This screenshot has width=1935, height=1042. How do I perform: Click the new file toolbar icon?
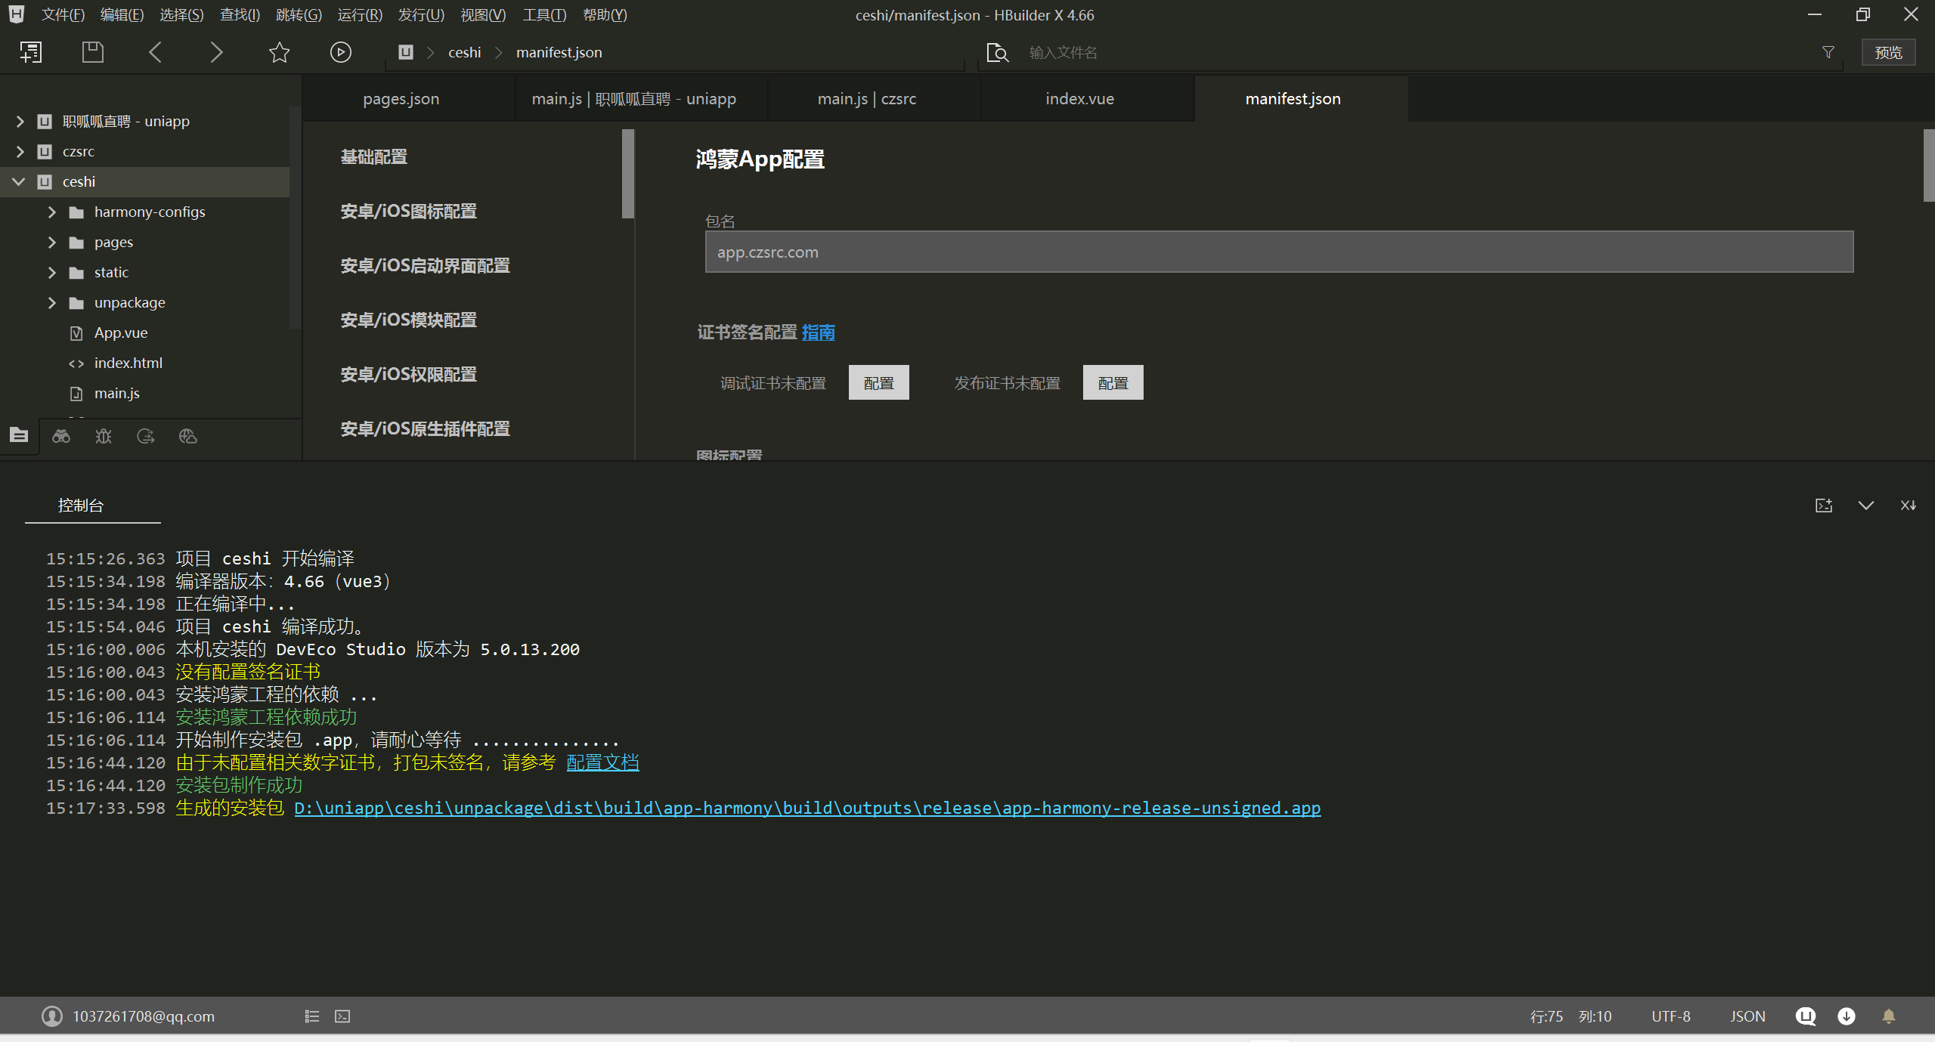click(30, 52)
